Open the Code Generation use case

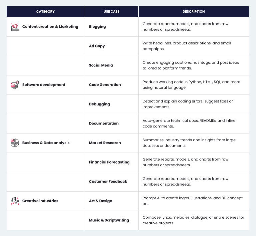click(x=105, y=85)
